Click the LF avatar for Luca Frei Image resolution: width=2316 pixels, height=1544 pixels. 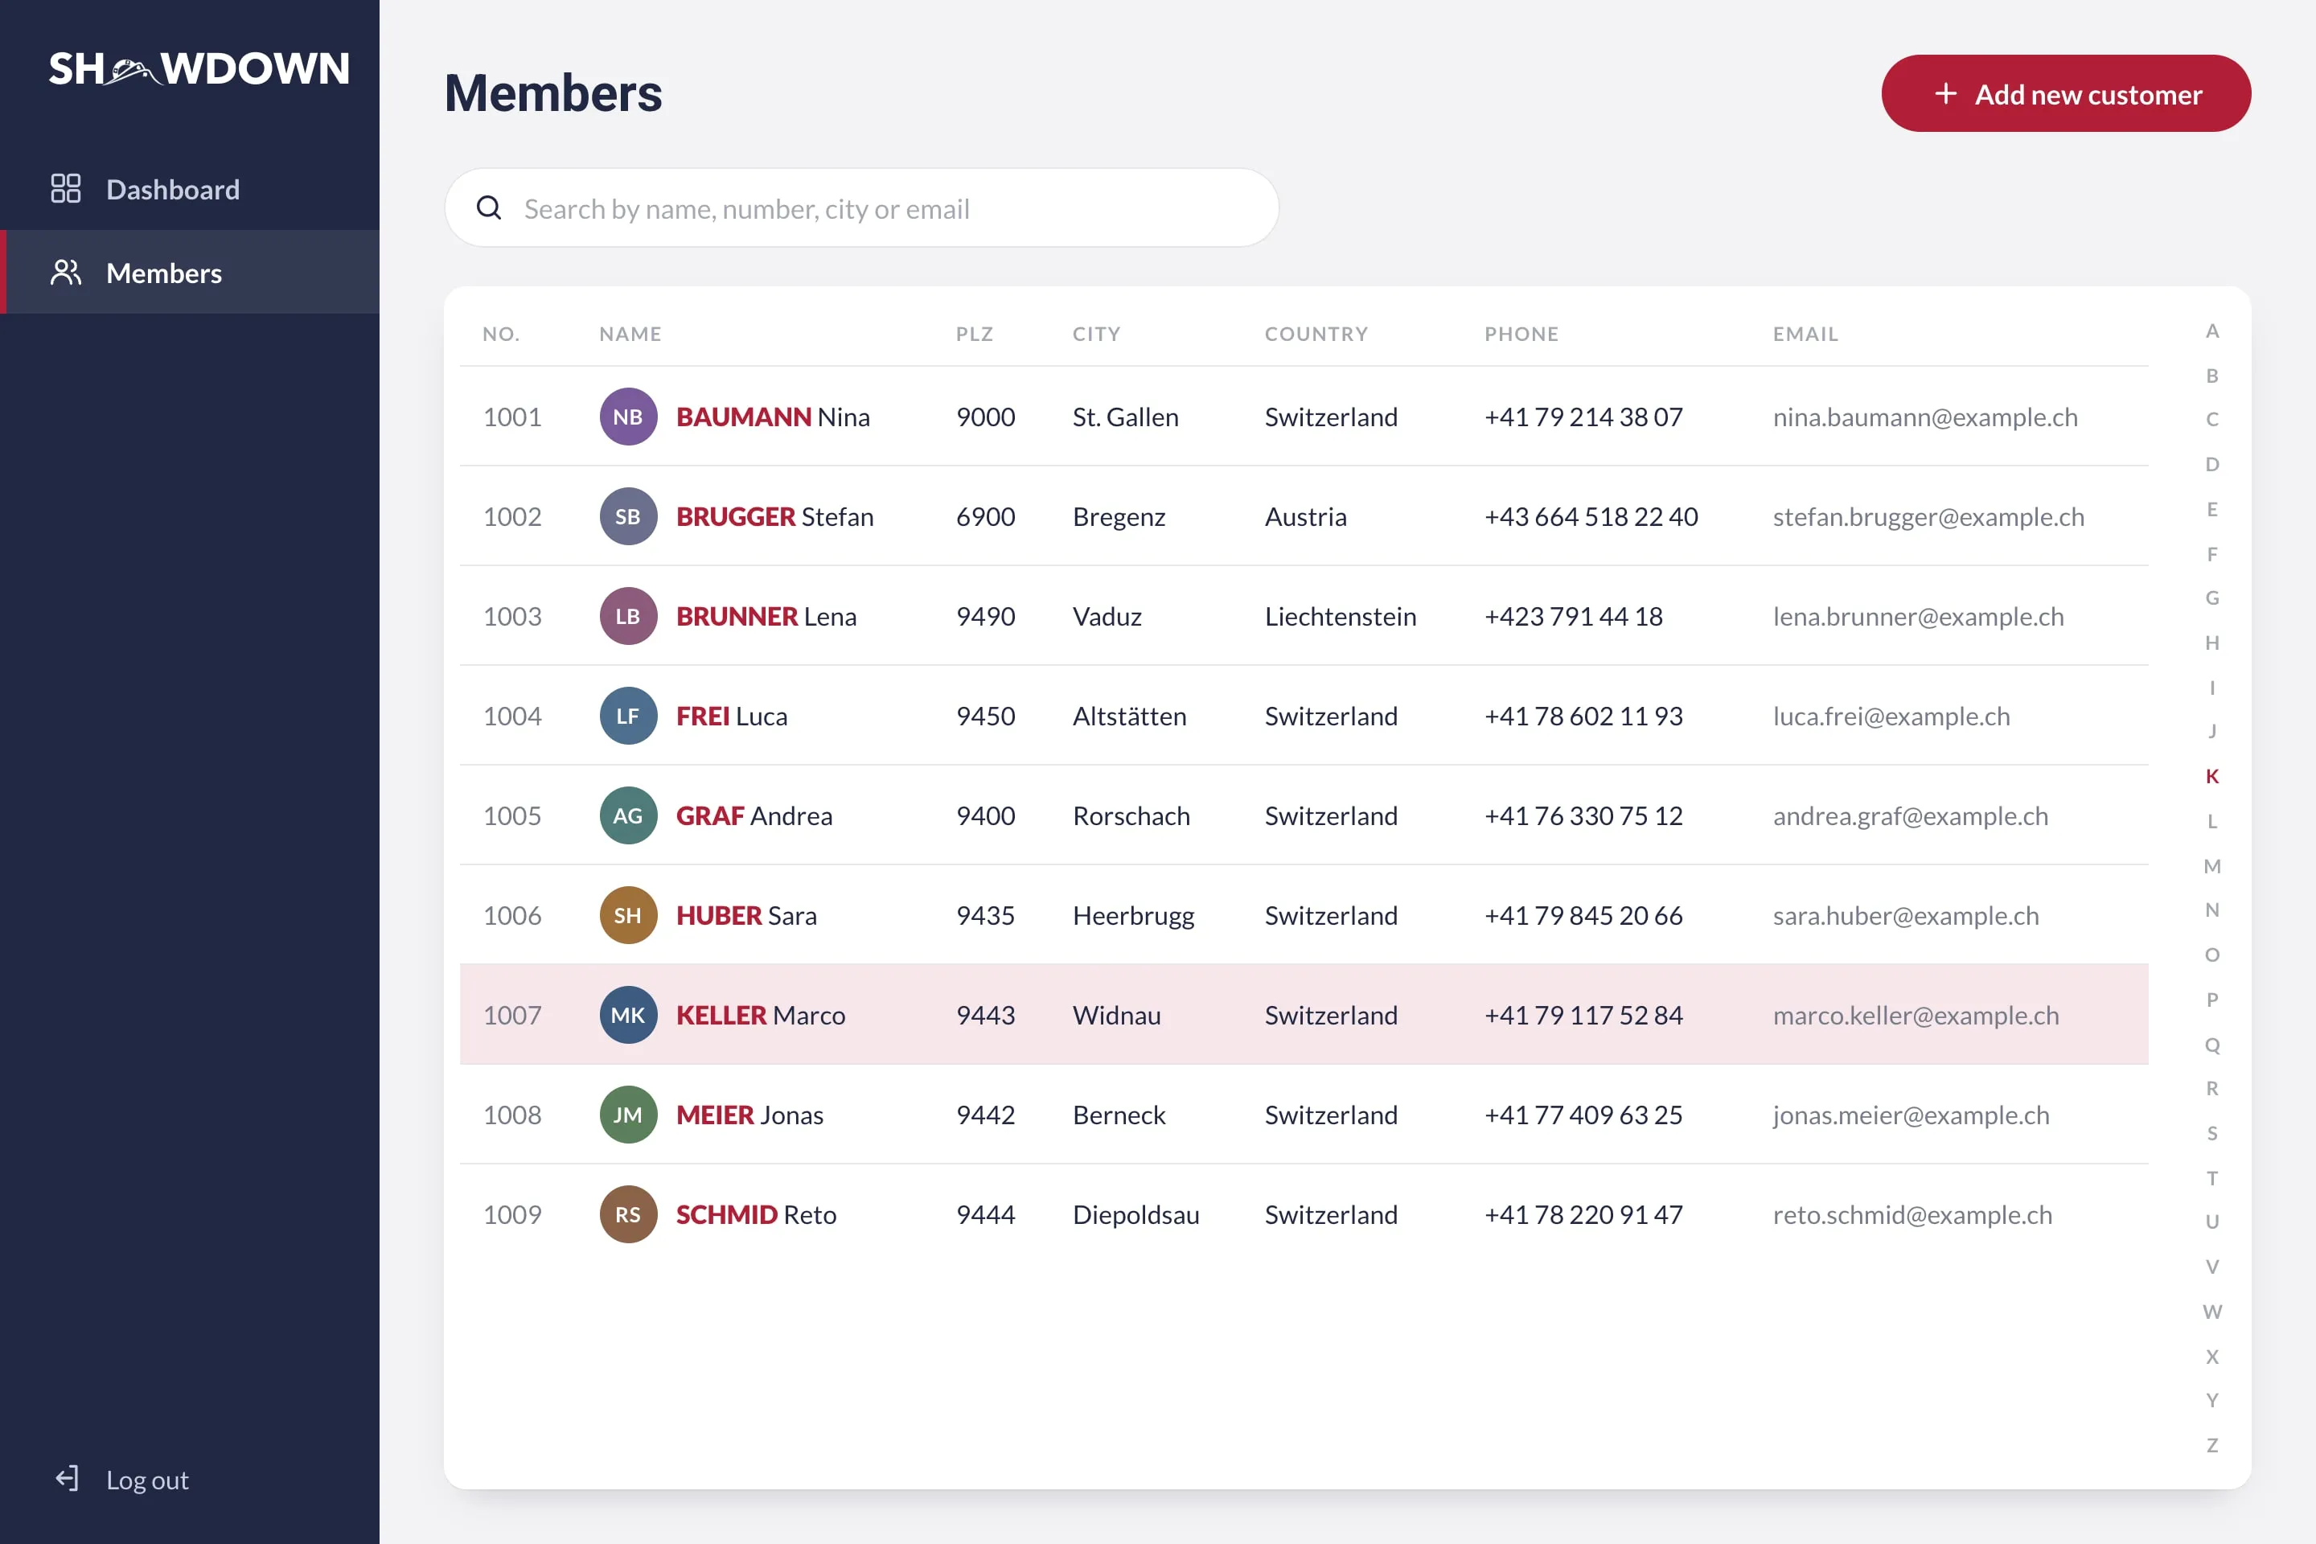628,716
